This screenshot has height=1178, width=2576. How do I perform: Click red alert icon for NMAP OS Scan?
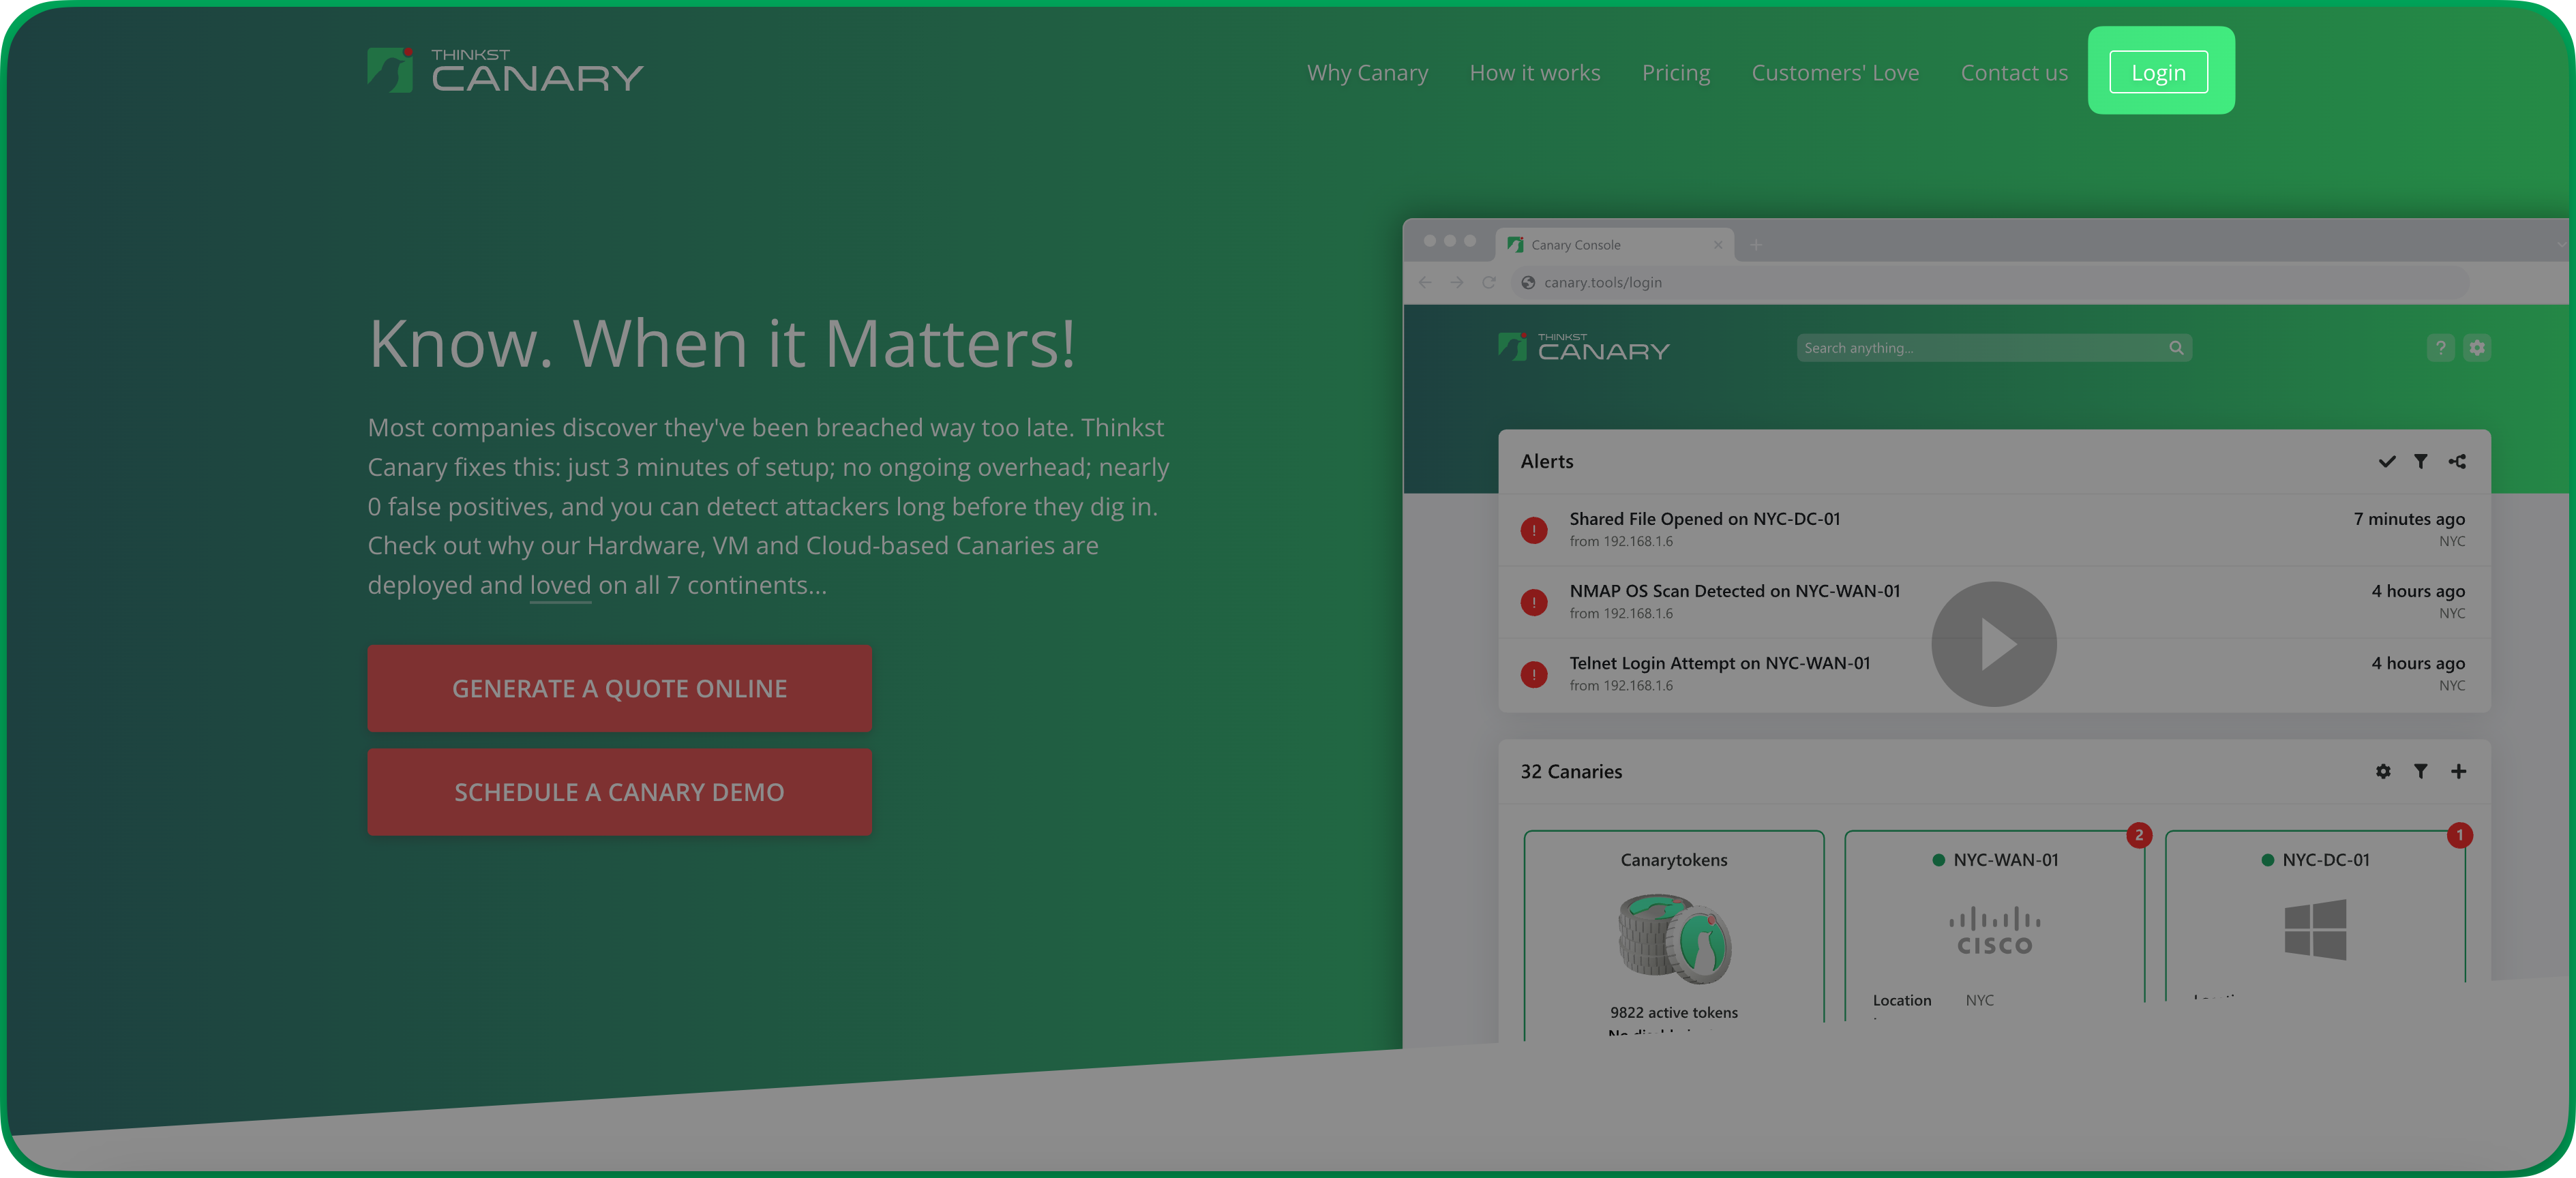[1533, 602]
